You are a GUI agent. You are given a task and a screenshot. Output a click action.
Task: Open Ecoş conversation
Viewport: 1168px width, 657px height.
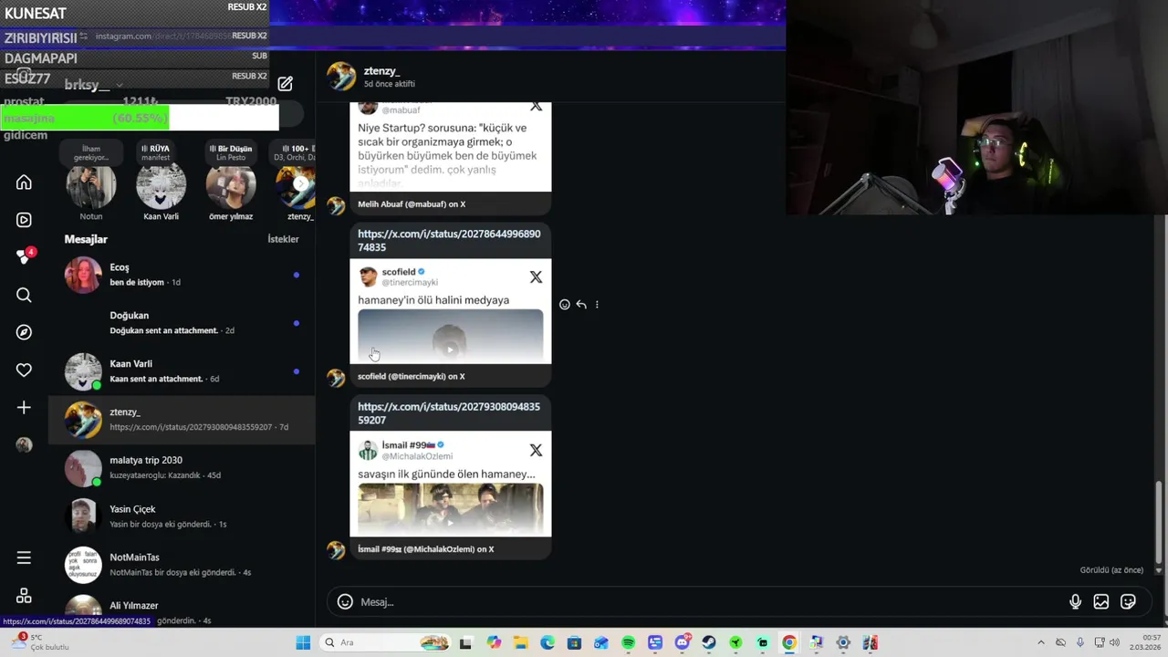(x=182, y=275)
